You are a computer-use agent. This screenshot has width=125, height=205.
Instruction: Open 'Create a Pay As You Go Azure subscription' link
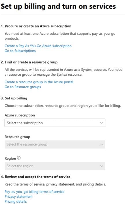[x=38, y=46]
